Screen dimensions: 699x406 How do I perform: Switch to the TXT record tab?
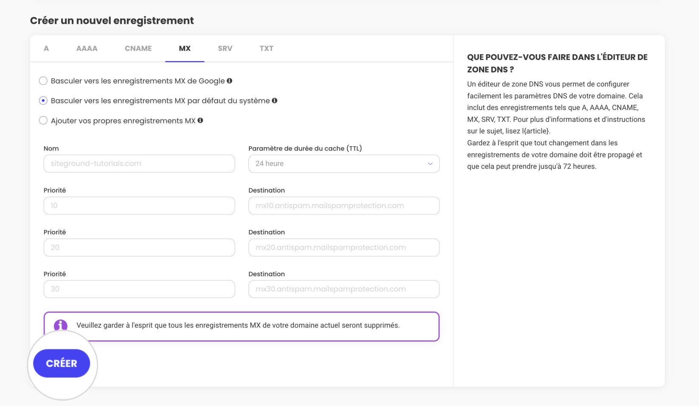[267, 48]
